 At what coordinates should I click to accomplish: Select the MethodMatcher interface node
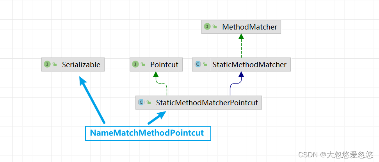[x=241, y=27]
